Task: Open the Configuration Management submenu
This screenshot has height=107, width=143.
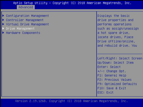Action: (x=27, y=16)
